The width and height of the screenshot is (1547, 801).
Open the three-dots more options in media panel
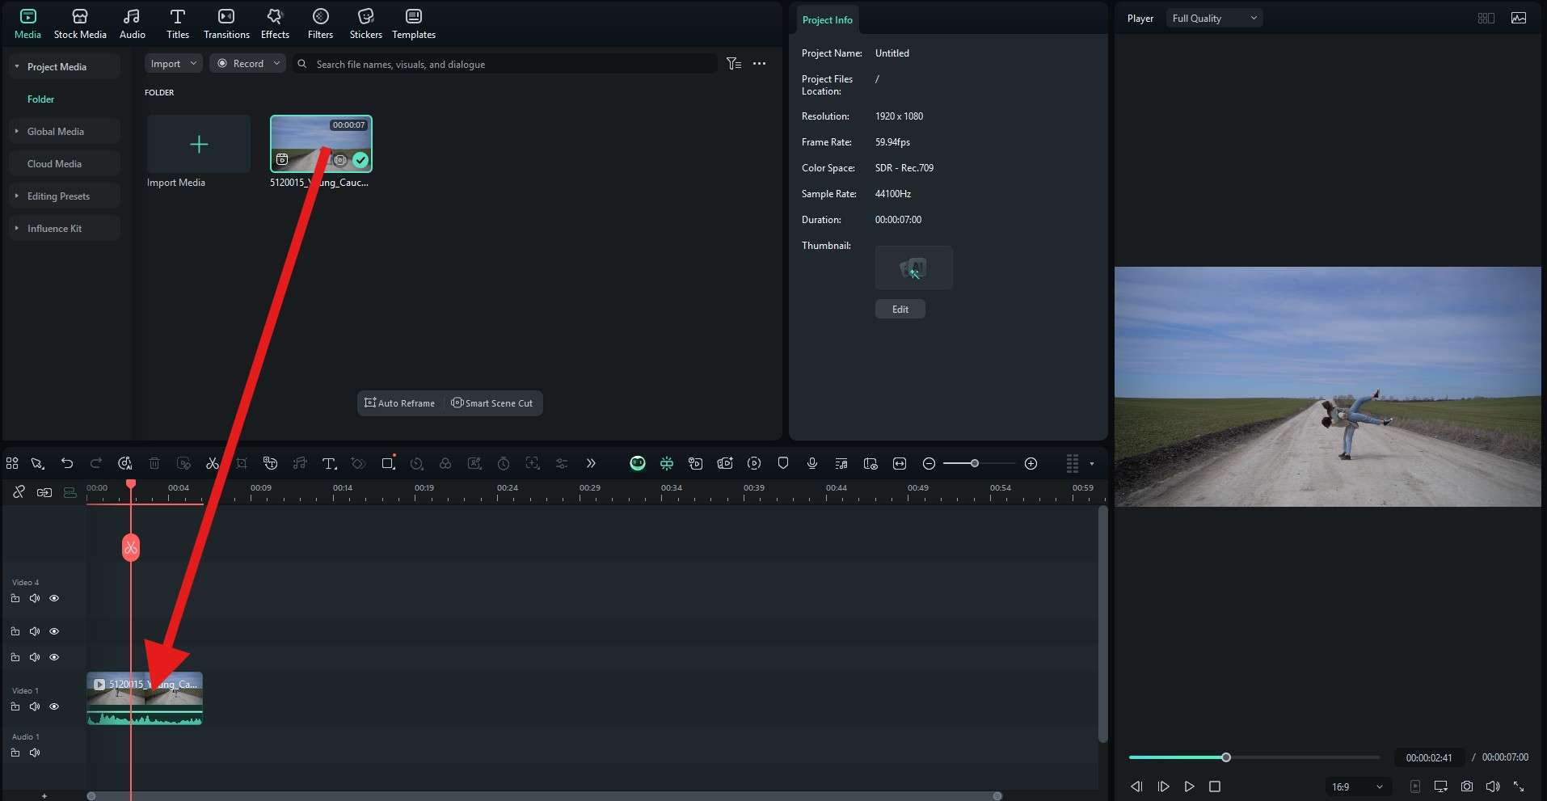point(759,63)
